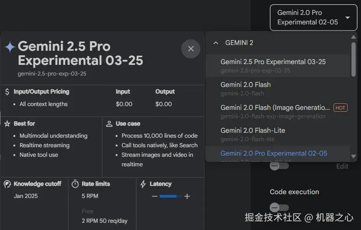Click the Output column header

pos(165,92)
